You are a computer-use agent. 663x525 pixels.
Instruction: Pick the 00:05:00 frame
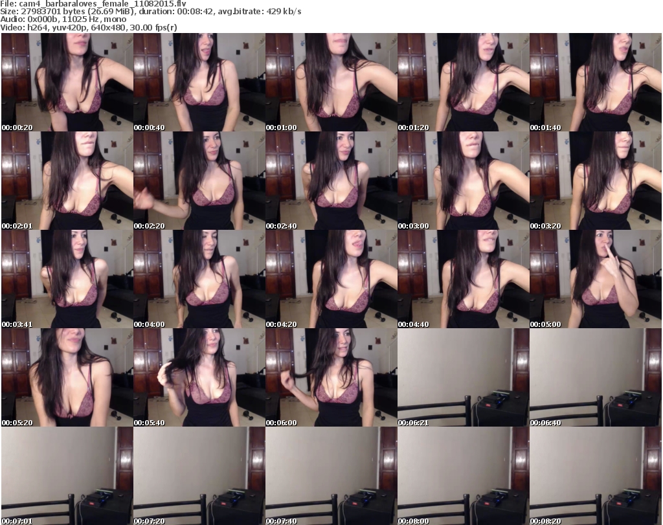(596, 279)
